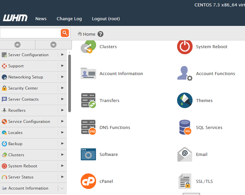Open Account Information card icon in main panel

pyautogui.click(x=88, y=73)
